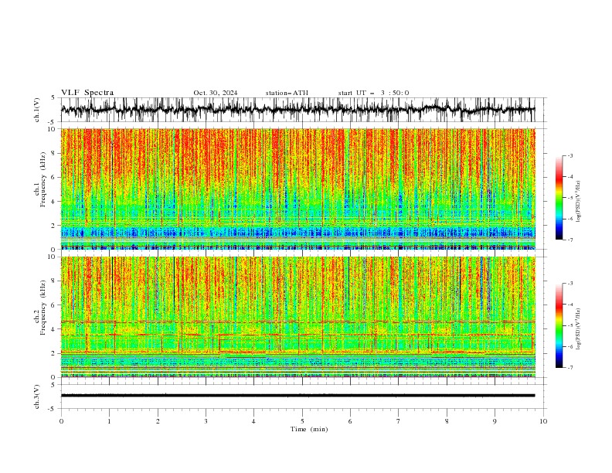Click the "-5" tick on ch.3(V) axis
This screenshot has width=612, height=473.
coord(53,409)
